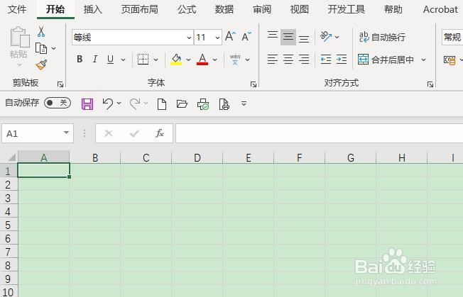Switch to 公式 tab
The height and width of the screenshot is (297, 463).
187,9
